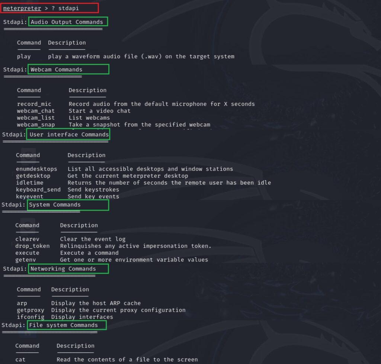Click the 'keyboard_send' command

point(38,189)
